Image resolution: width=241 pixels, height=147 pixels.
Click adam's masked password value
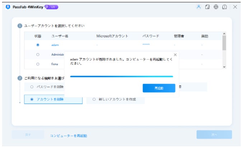pyautogui.click(x=146, y=44)
